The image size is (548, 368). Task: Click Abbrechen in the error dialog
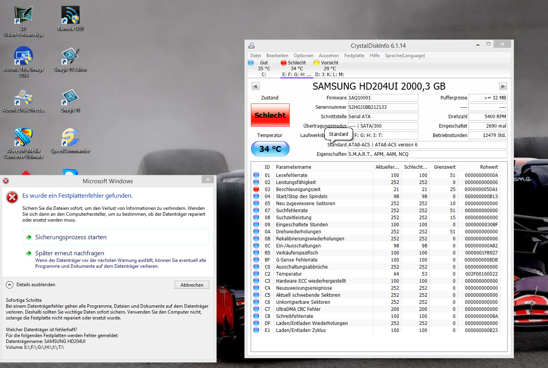click(192, 285)
